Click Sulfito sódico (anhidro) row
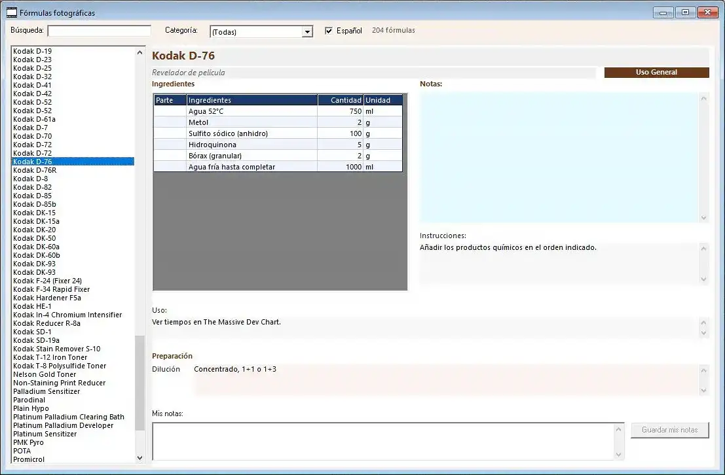This screenshot has height=475, width=725. tap(278, 133)
